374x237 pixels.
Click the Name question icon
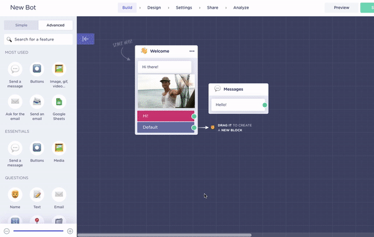[15, 195]
